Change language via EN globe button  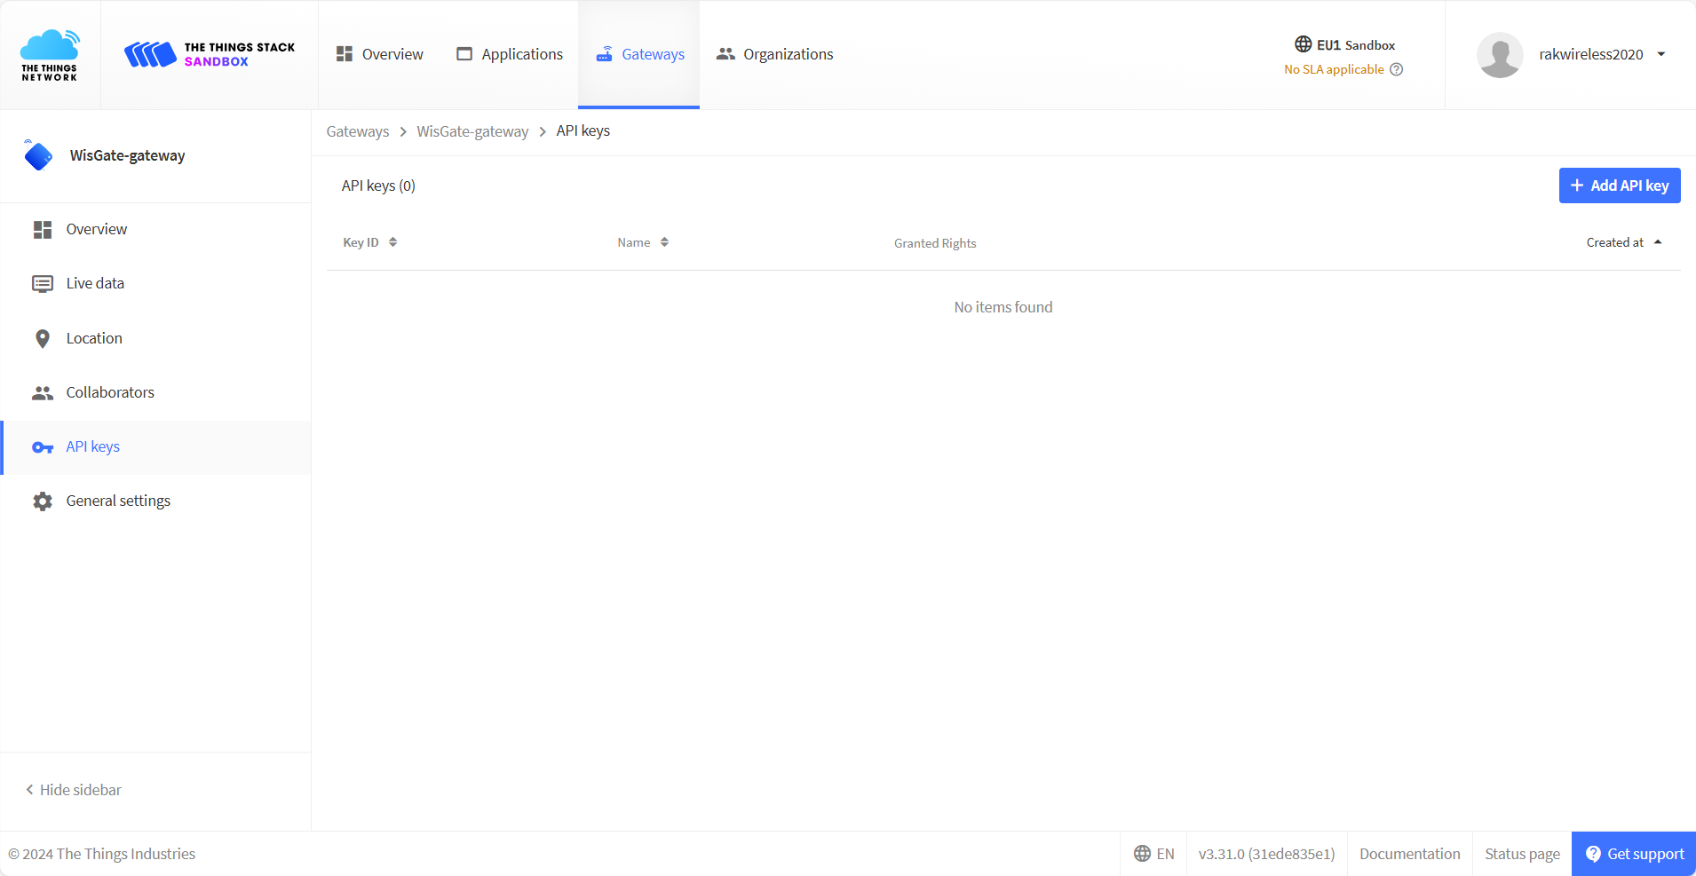coord(1153,854)
